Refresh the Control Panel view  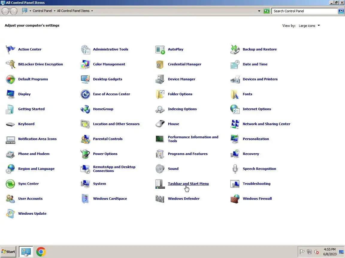267,11
